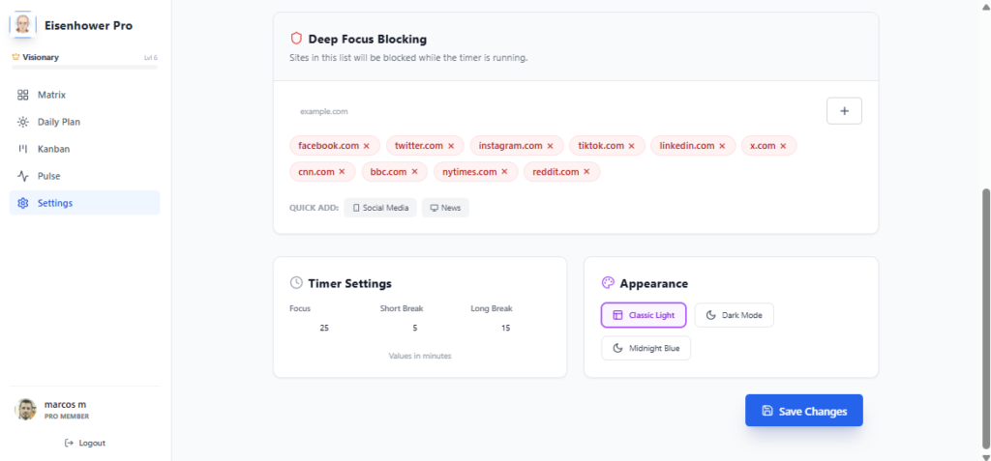
Task: Navigate to Pulse section
Action: click(x=48, y=176)
